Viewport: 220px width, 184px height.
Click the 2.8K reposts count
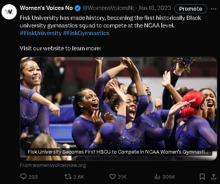click(79, 177)
